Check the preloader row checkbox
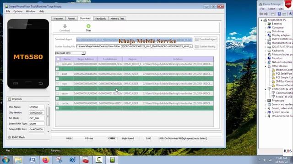 tap(58, 64)
